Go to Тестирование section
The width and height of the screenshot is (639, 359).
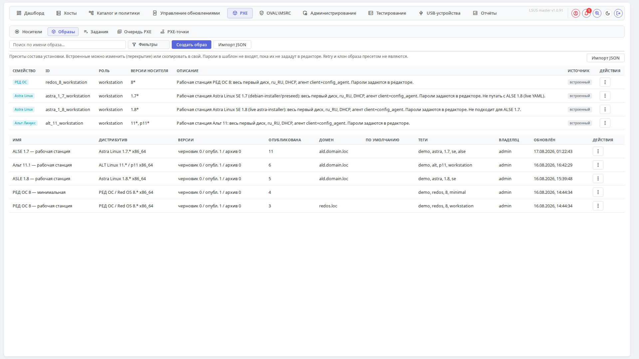point(387,13)
